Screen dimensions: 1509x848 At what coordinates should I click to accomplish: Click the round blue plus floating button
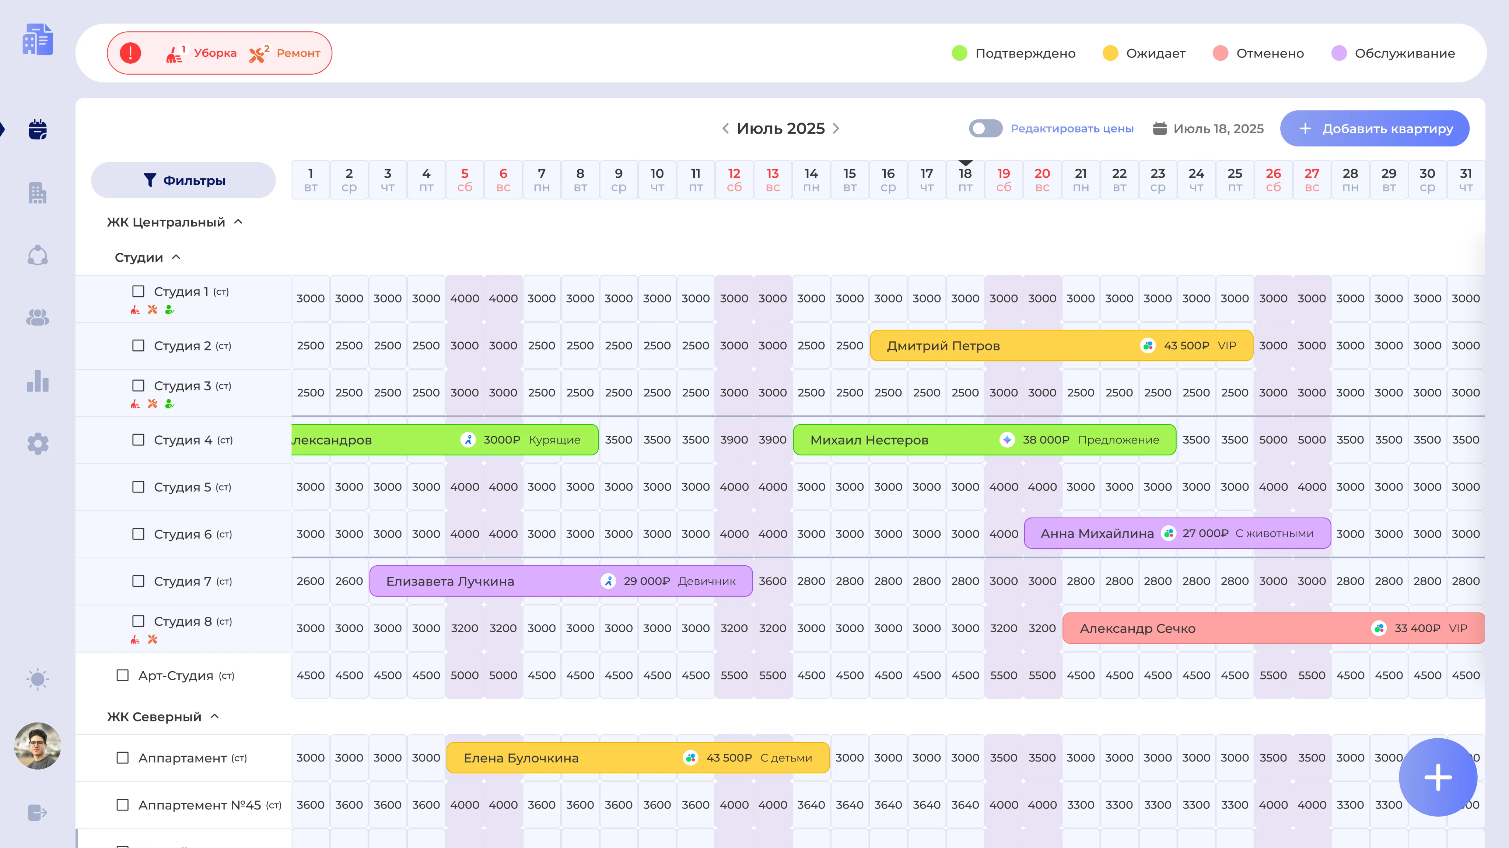(x=1438, y=777)
